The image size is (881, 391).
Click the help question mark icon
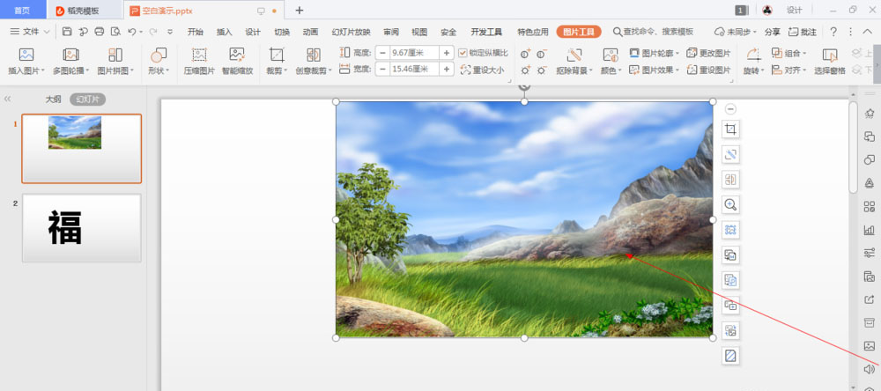833,32
